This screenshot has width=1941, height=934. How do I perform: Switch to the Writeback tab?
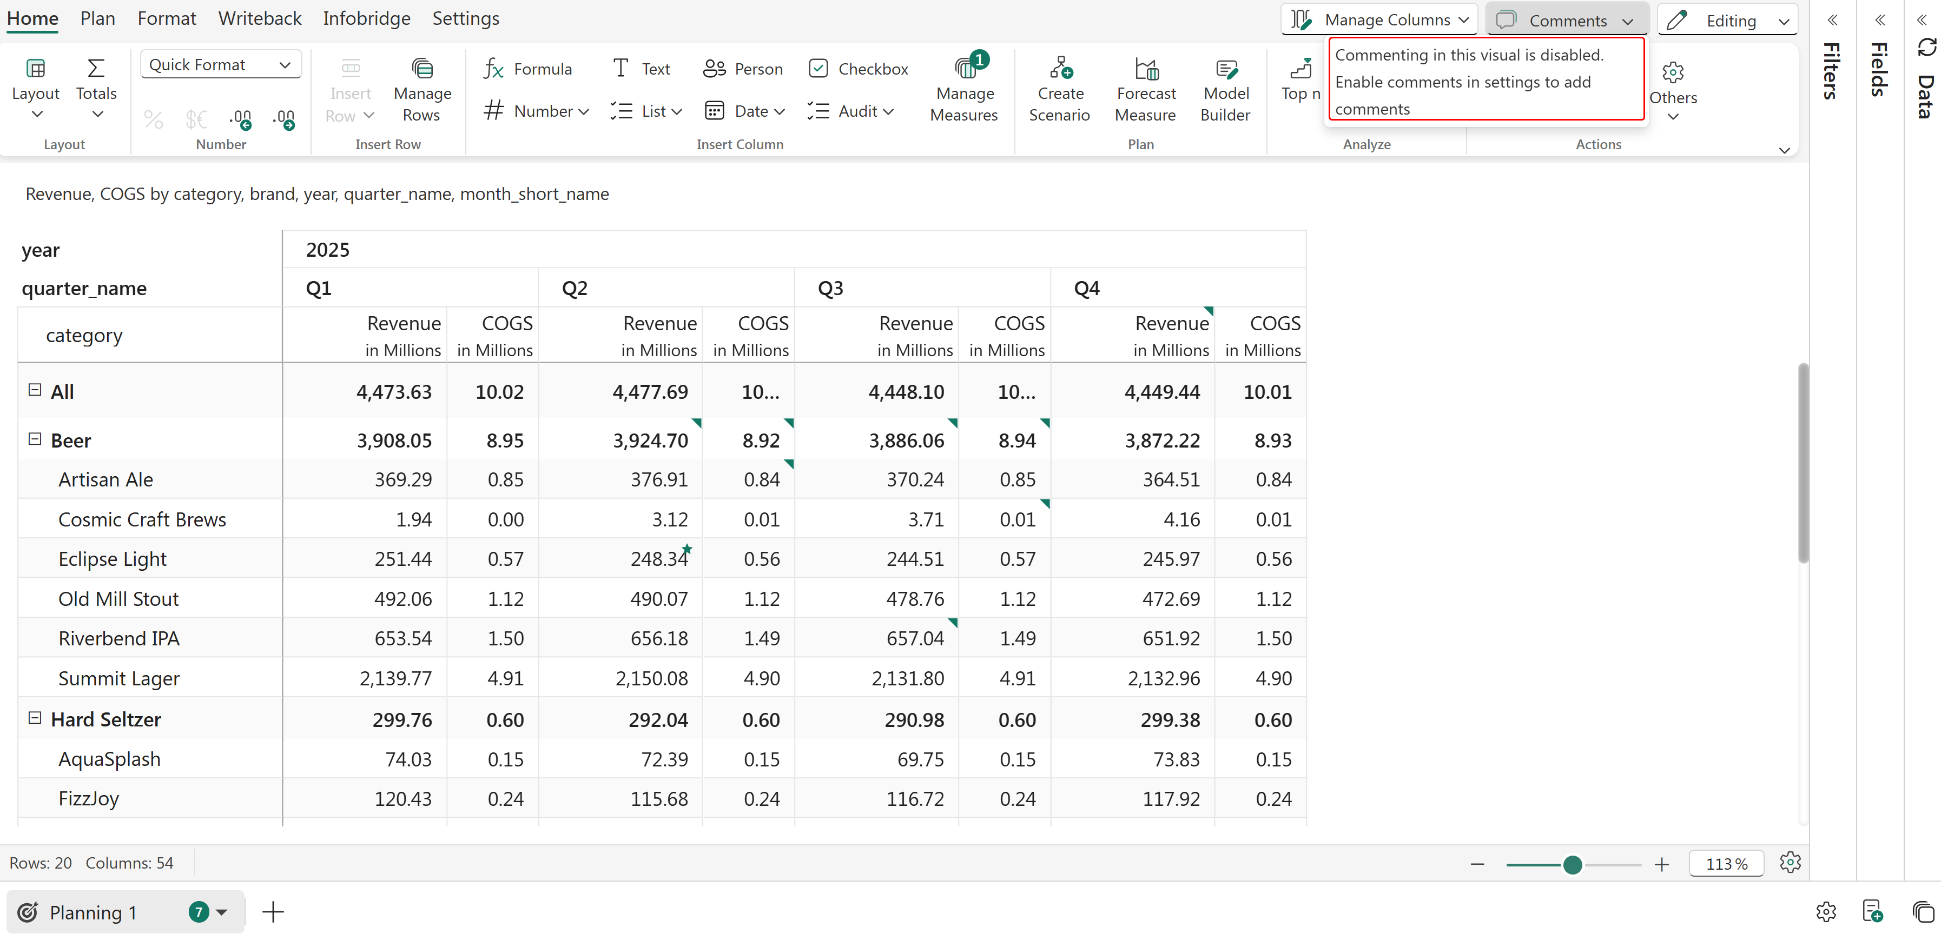259,18
